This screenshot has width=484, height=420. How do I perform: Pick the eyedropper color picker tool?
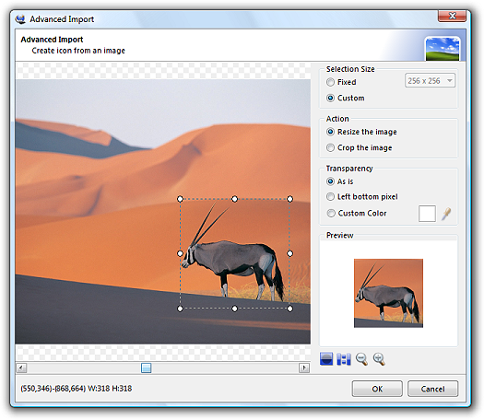point(446,214)
